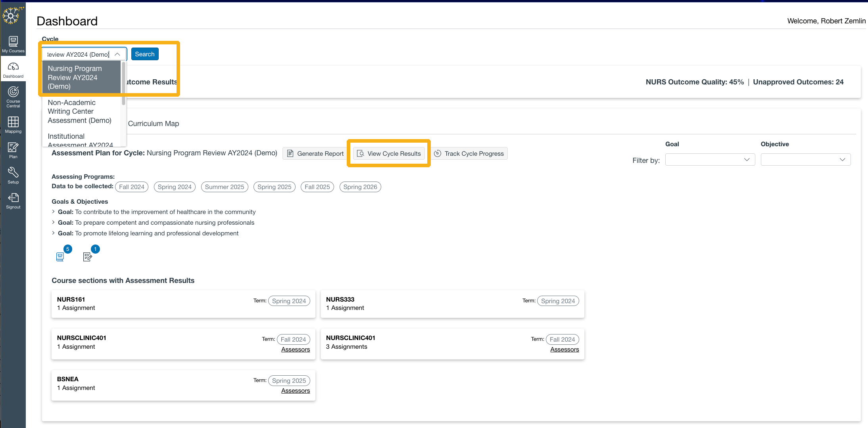
Task: Go to the Plan section
Action: coord(13,150)
